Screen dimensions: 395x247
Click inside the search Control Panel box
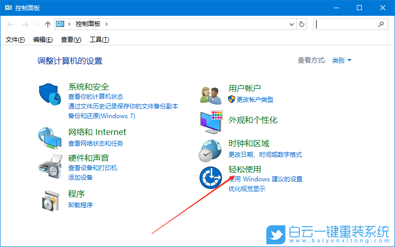350,24
